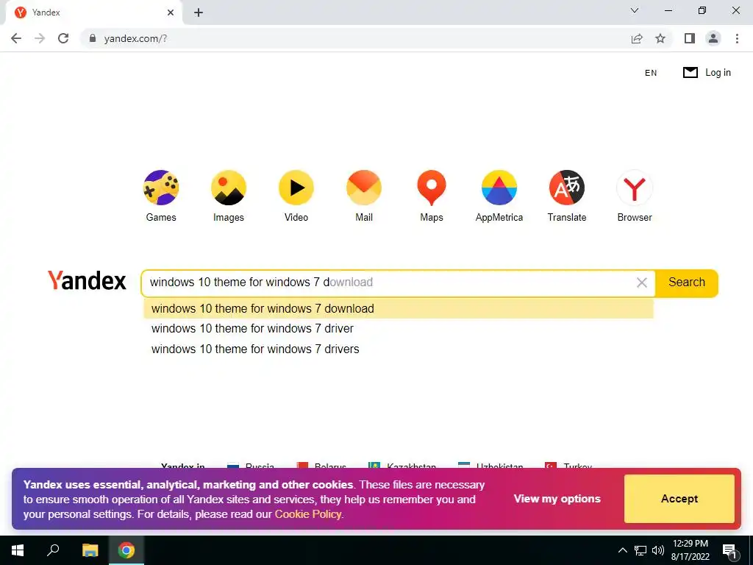Click the Yandex logo beside search box
This screenshot has width=753, height=565.
click(87, 280)
